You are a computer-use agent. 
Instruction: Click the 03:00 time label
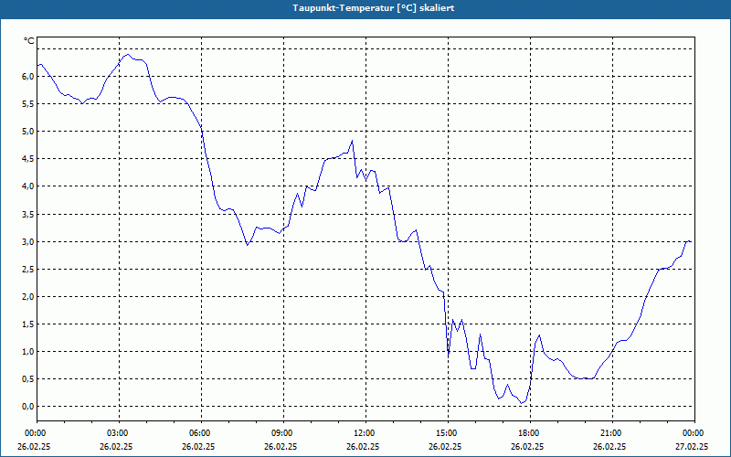pyautogui.click(x=120, y=433)
